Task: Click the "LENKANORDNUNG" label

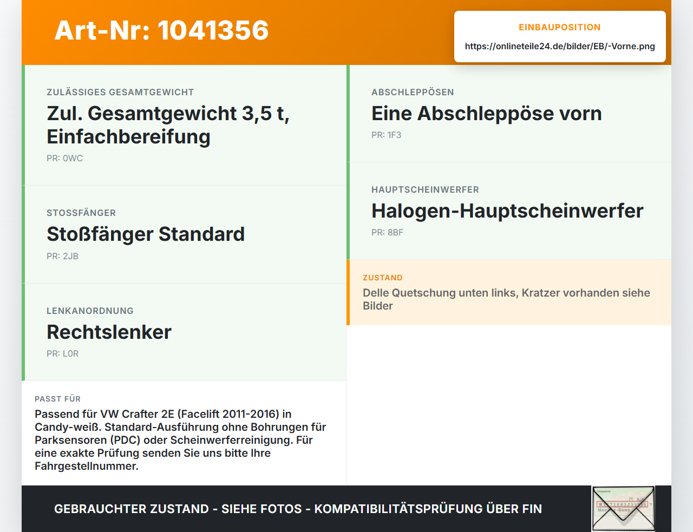Action: 90,311
